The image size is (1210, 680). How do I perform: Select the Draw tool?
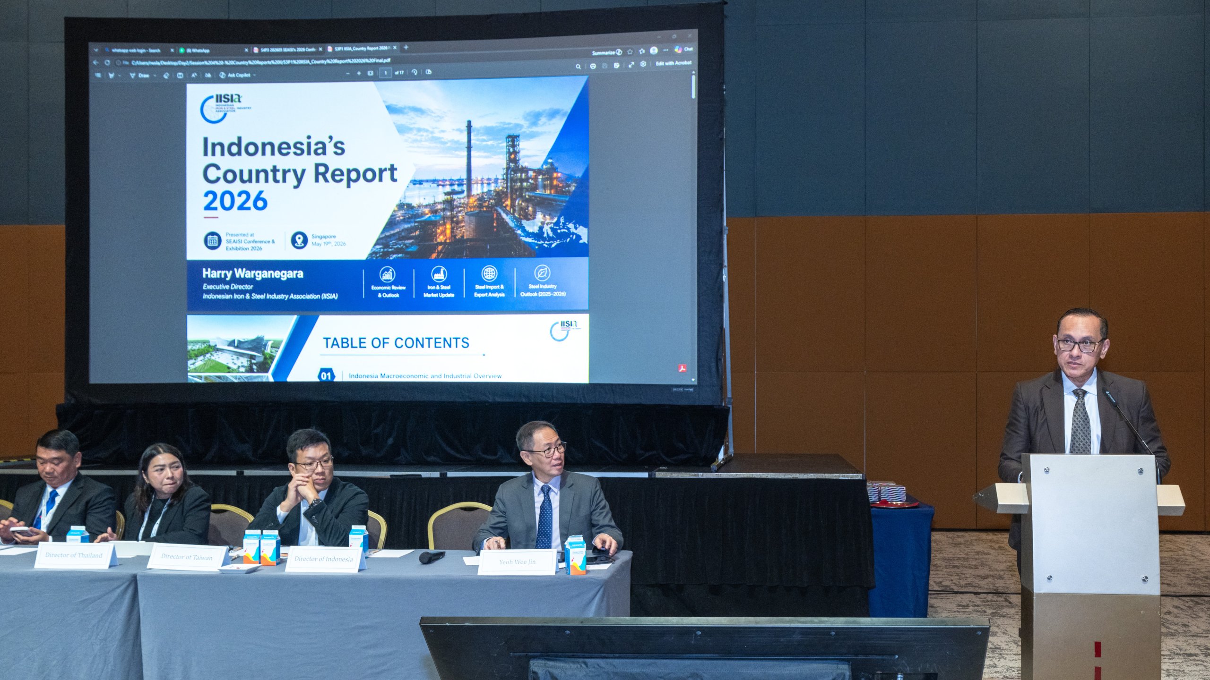point(140,76)
